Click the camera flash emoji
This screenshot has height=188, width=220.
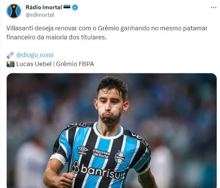(x=10, y=64)
